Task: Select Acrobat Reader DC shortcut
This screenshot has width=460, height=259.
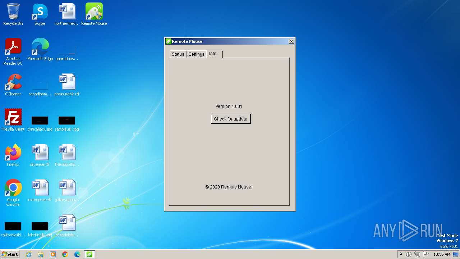Action: point(13,52)
